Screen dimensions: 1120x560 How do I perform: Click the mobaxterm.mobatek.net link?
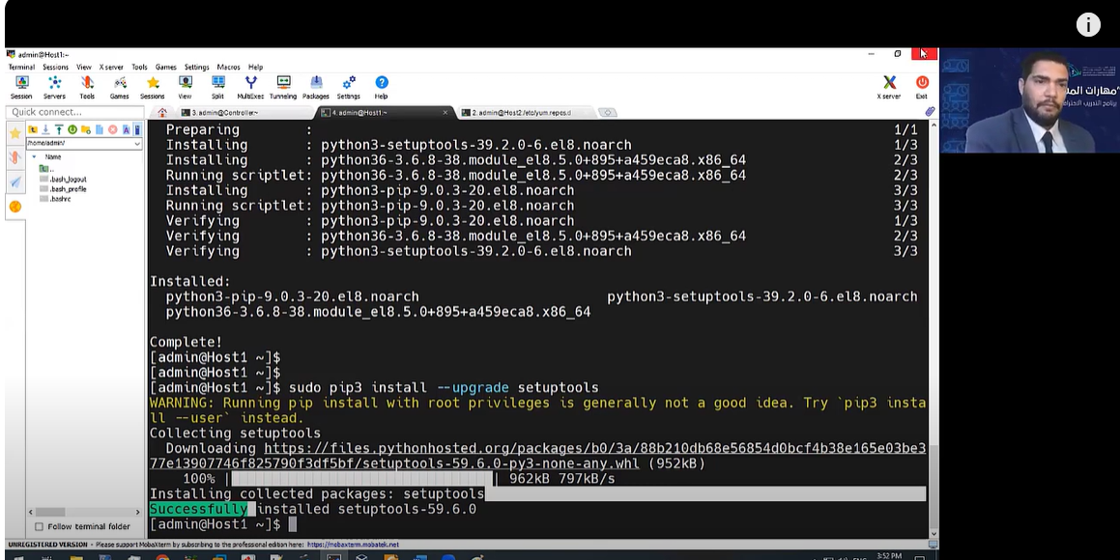354,545
